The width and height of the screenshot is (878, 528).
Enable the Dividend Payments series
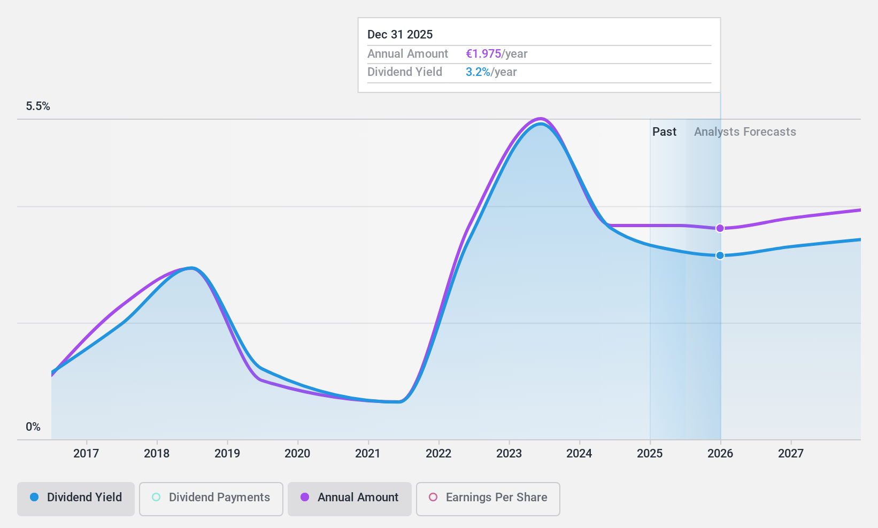point(211,499)
